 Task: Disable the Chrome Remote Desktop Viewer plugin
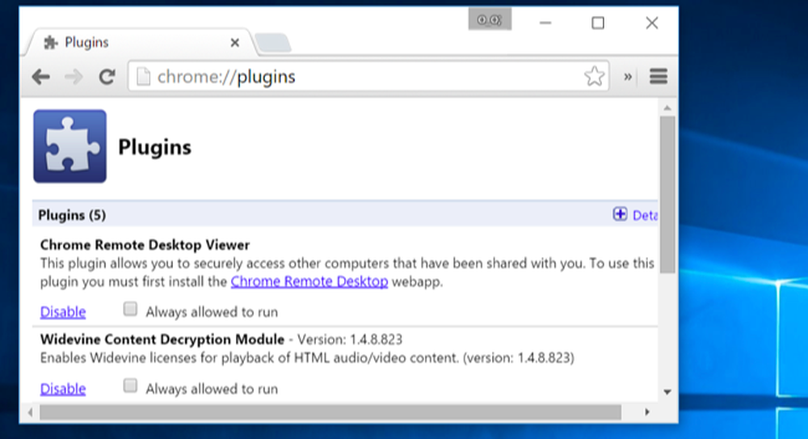(x=63, y=311)
